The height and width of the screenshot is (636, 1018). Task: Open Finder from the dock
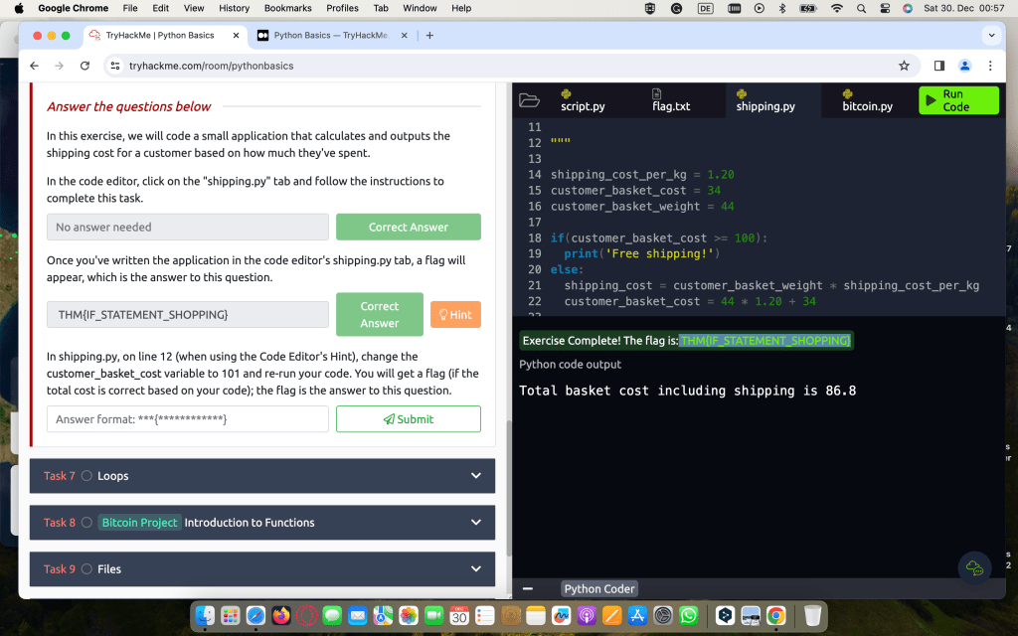point(205,615)
